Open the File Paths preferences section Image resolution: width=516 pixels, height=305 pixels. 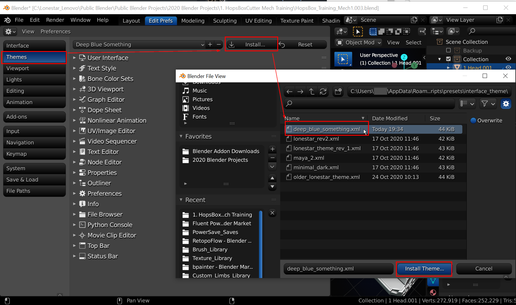point(35,191)
